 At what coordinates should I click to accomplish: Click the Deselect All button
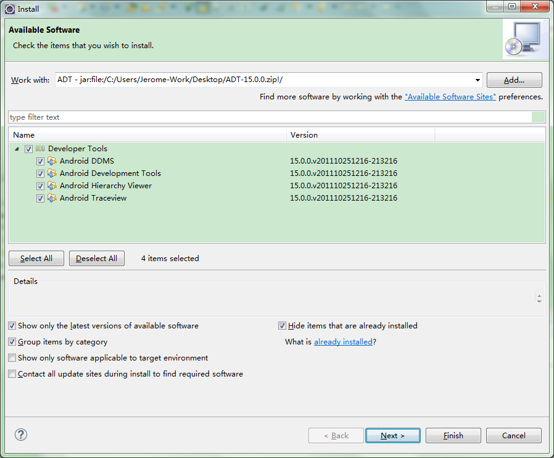(x=96, y=259)
